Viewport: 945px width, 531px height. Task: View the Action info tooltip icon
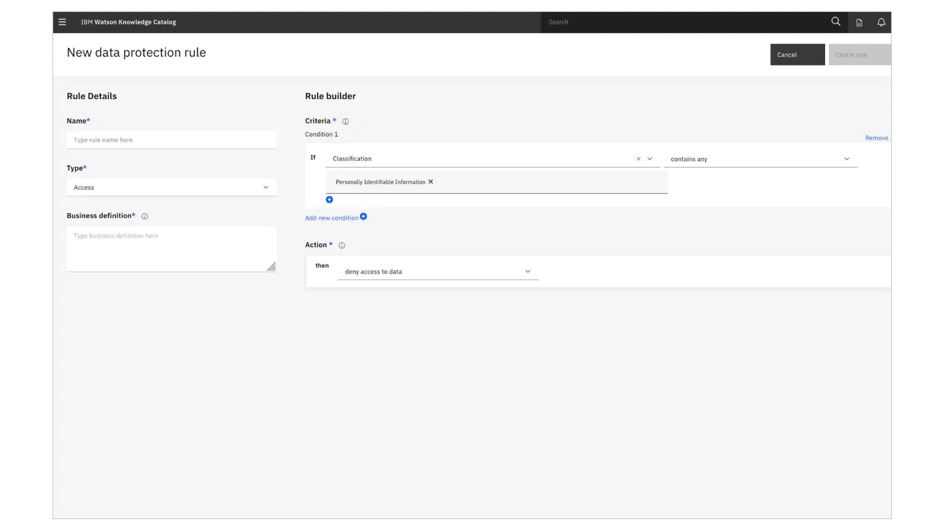341,246
